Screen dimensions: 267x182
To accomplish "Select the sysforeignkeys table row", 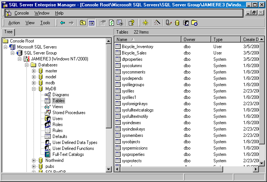I will [187, 104].
